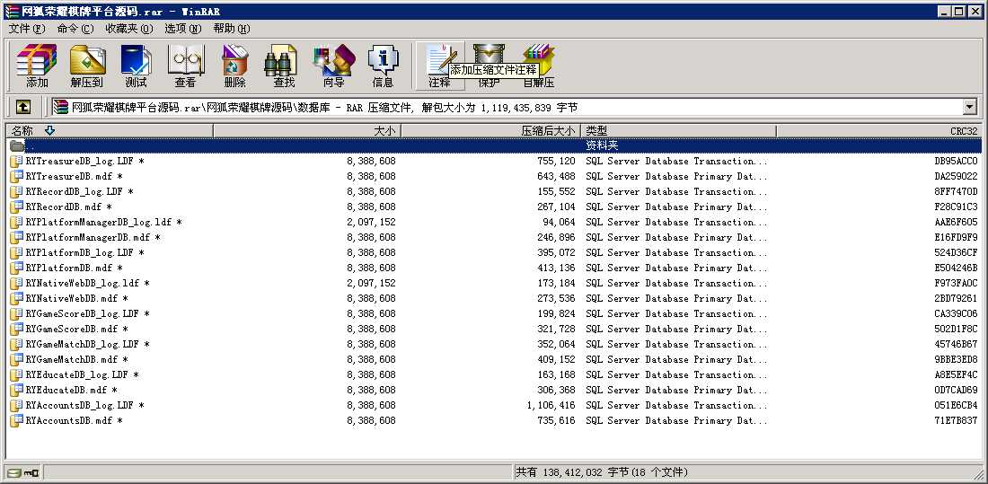Click file icon of RYPlatformDB.mdf
988x484 pixels.
tap(17, 268)
